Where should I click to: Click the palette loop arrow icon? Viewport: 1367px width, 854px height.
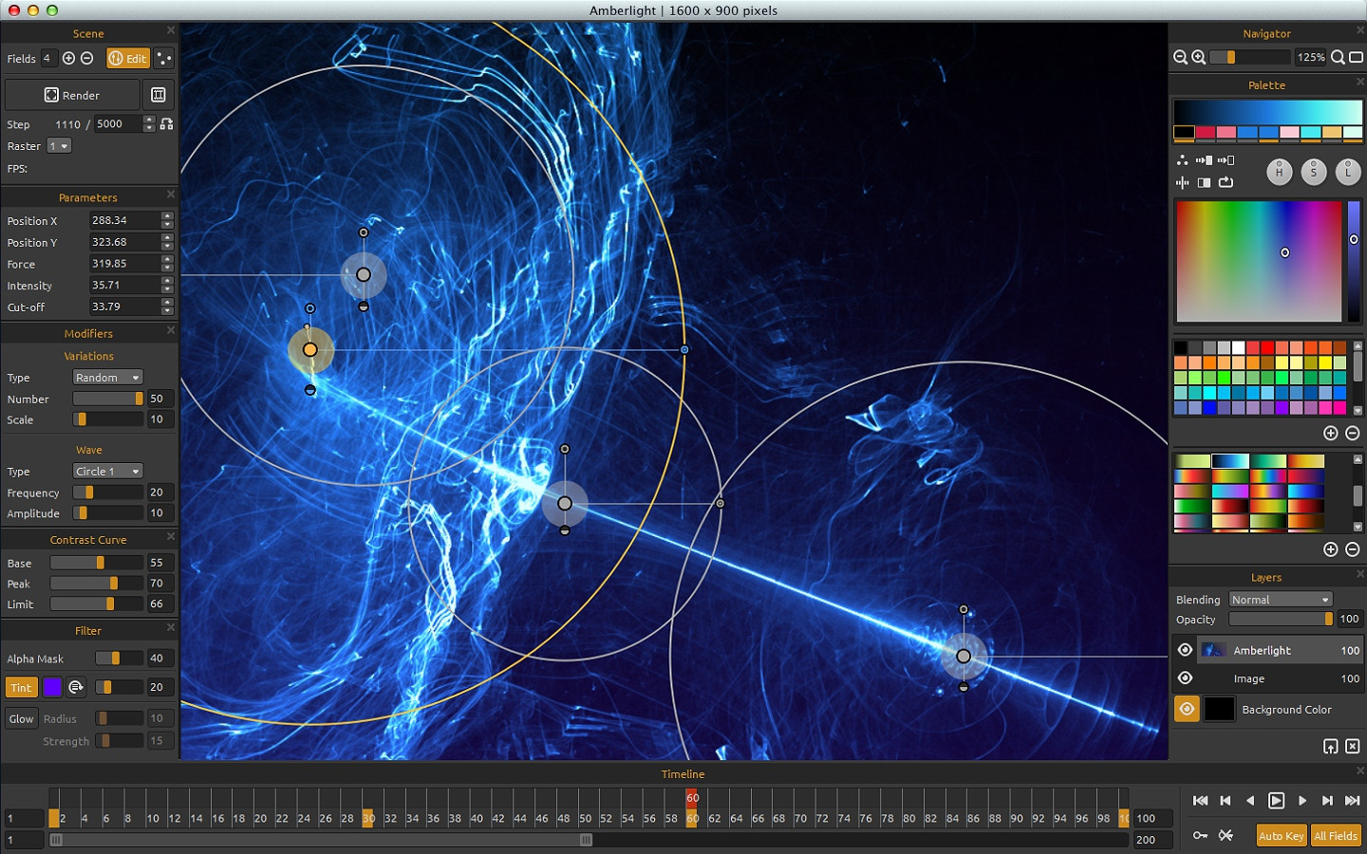point(1226,182)
